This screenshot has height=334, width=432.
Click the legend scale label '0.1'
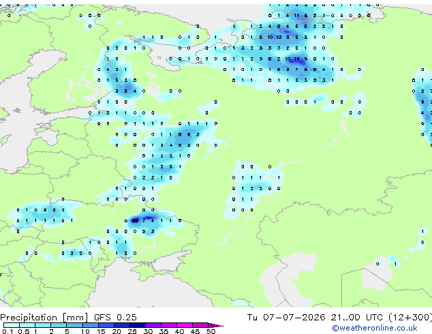7,331
